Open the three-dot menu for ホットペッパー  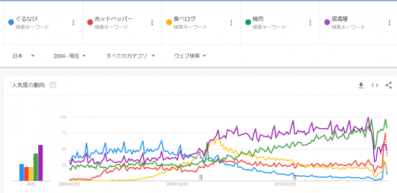point(152,23)
